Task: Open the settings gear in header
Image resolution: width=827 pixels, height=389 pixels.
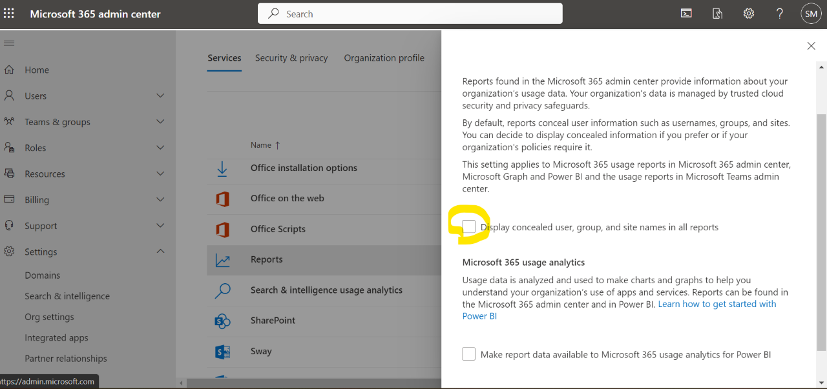Action: tap(748, 14)
